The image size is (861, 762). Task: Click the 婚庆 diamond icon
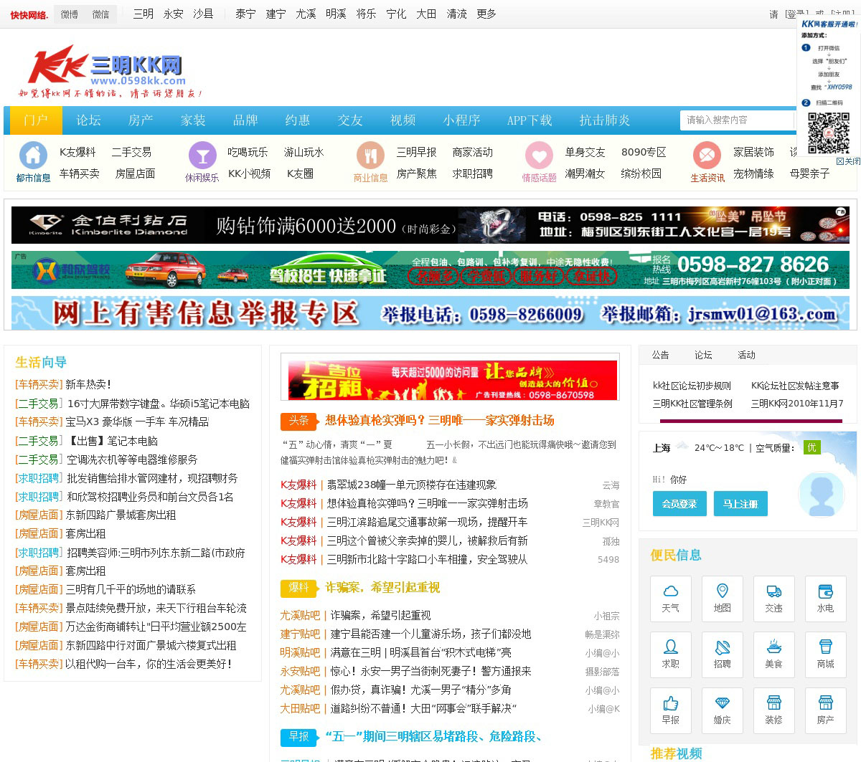pos(722,704)
